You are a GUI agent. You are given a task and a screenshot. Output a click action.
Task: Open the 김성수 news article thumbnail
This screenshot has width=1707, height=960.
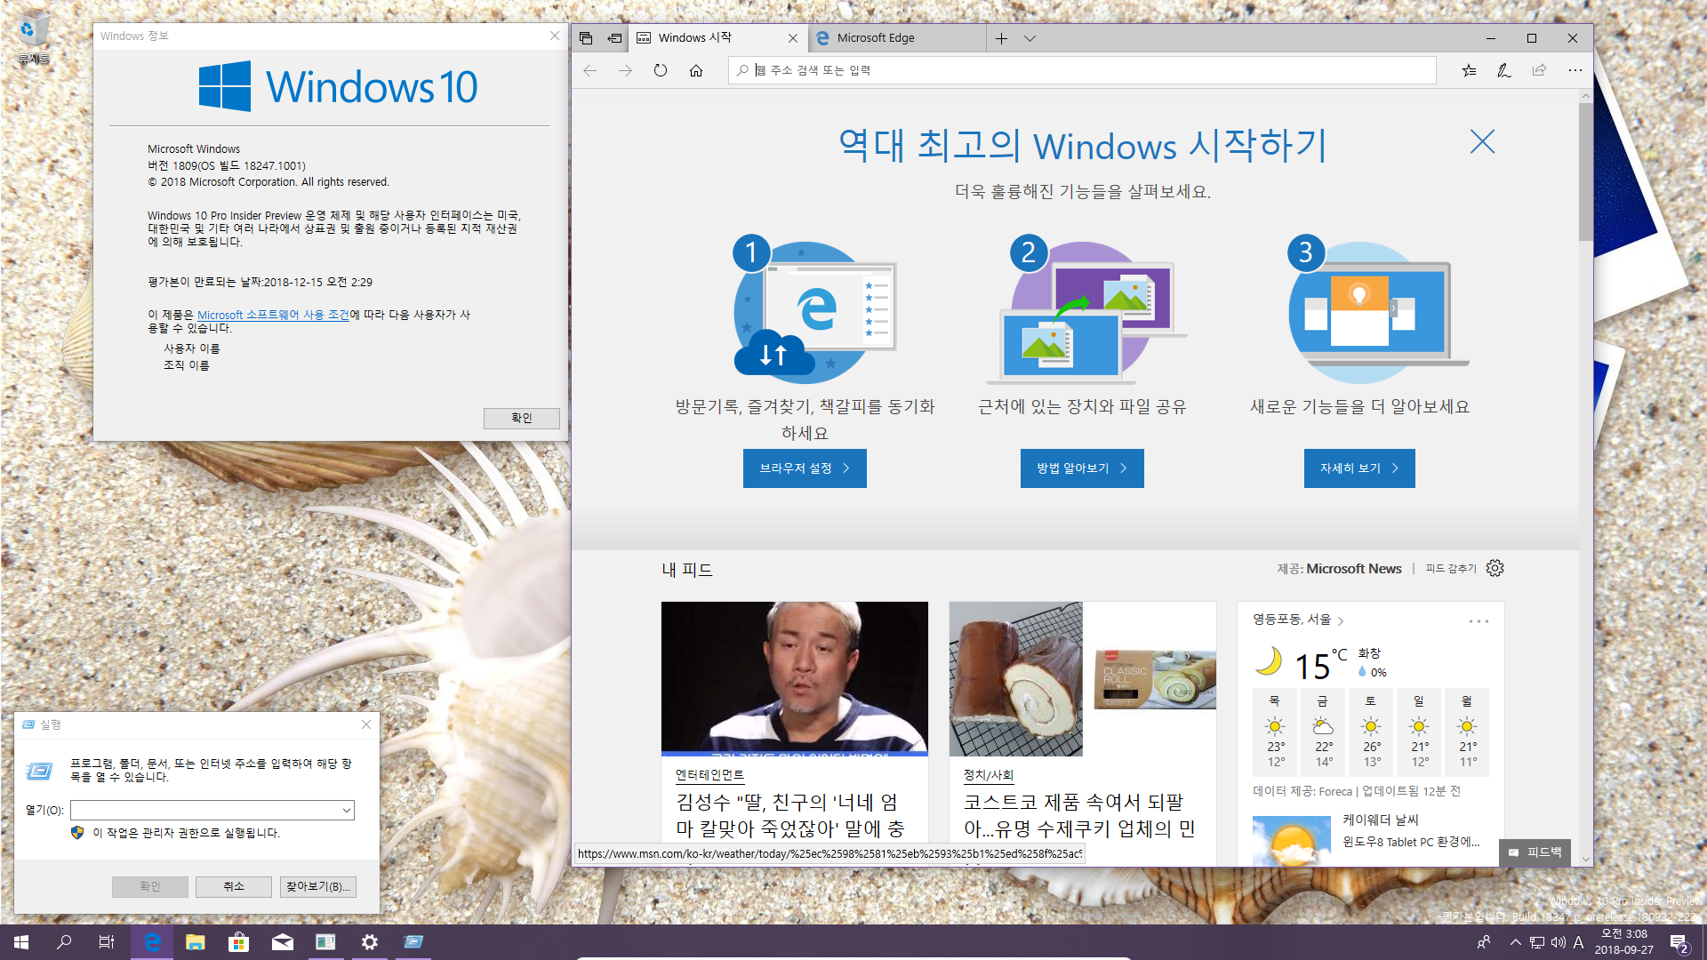(x=794, y=678)
